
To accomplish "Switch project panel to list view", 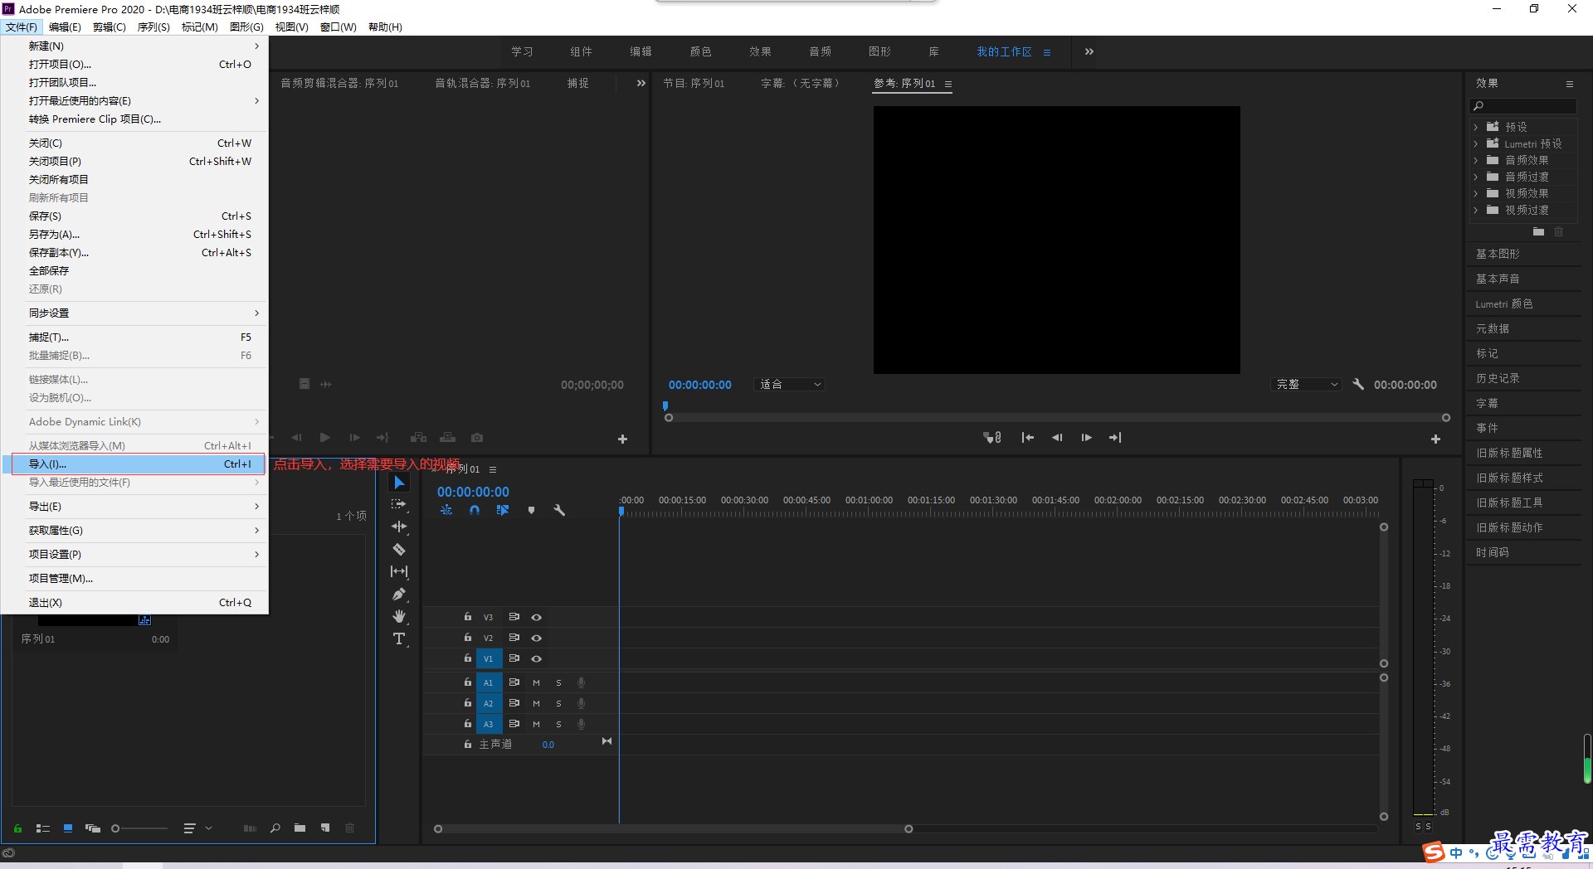I will 43,828.
